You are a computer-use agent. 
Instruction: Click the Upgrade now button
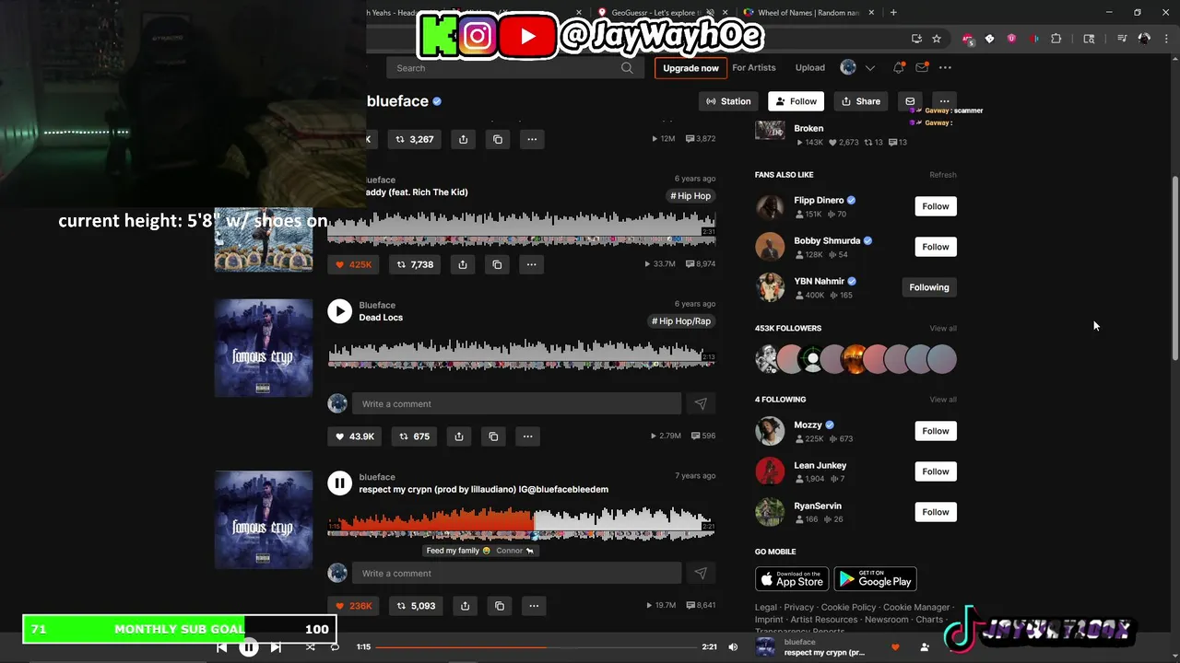tap(690, 68)
